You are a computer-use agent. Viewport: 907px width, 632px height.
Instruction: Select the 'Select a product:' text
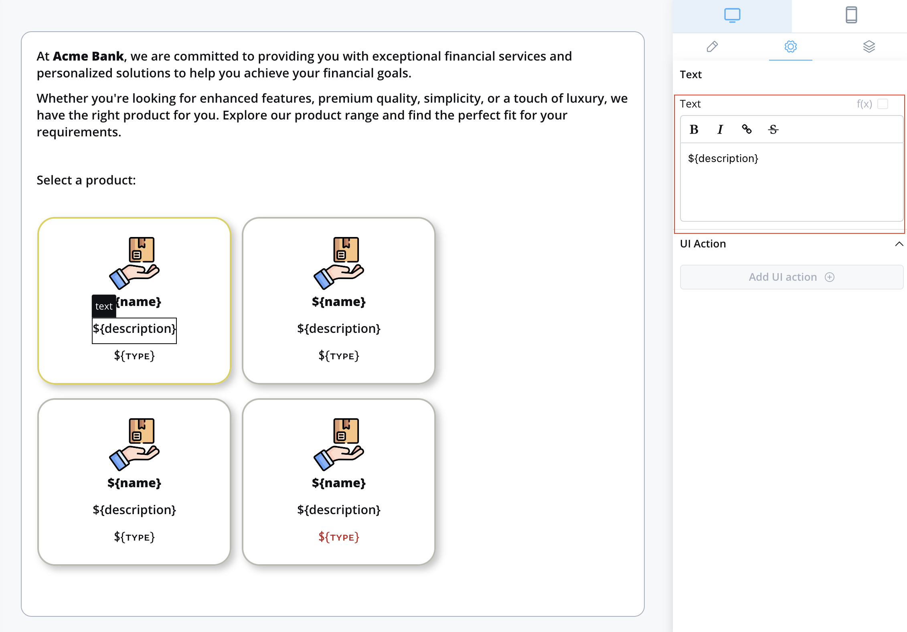click(86, 180)
